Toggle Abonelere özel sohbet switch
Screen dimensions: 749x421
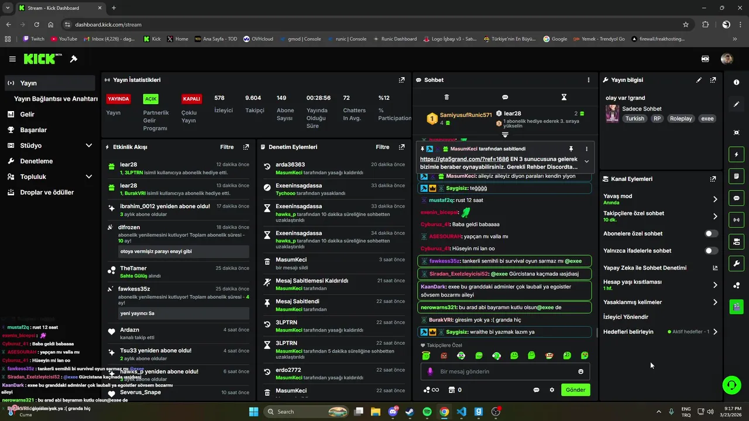coord(711,233)
